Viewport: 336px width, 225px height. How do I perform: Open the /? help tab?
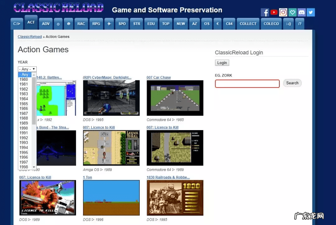[x=300, y=24]
